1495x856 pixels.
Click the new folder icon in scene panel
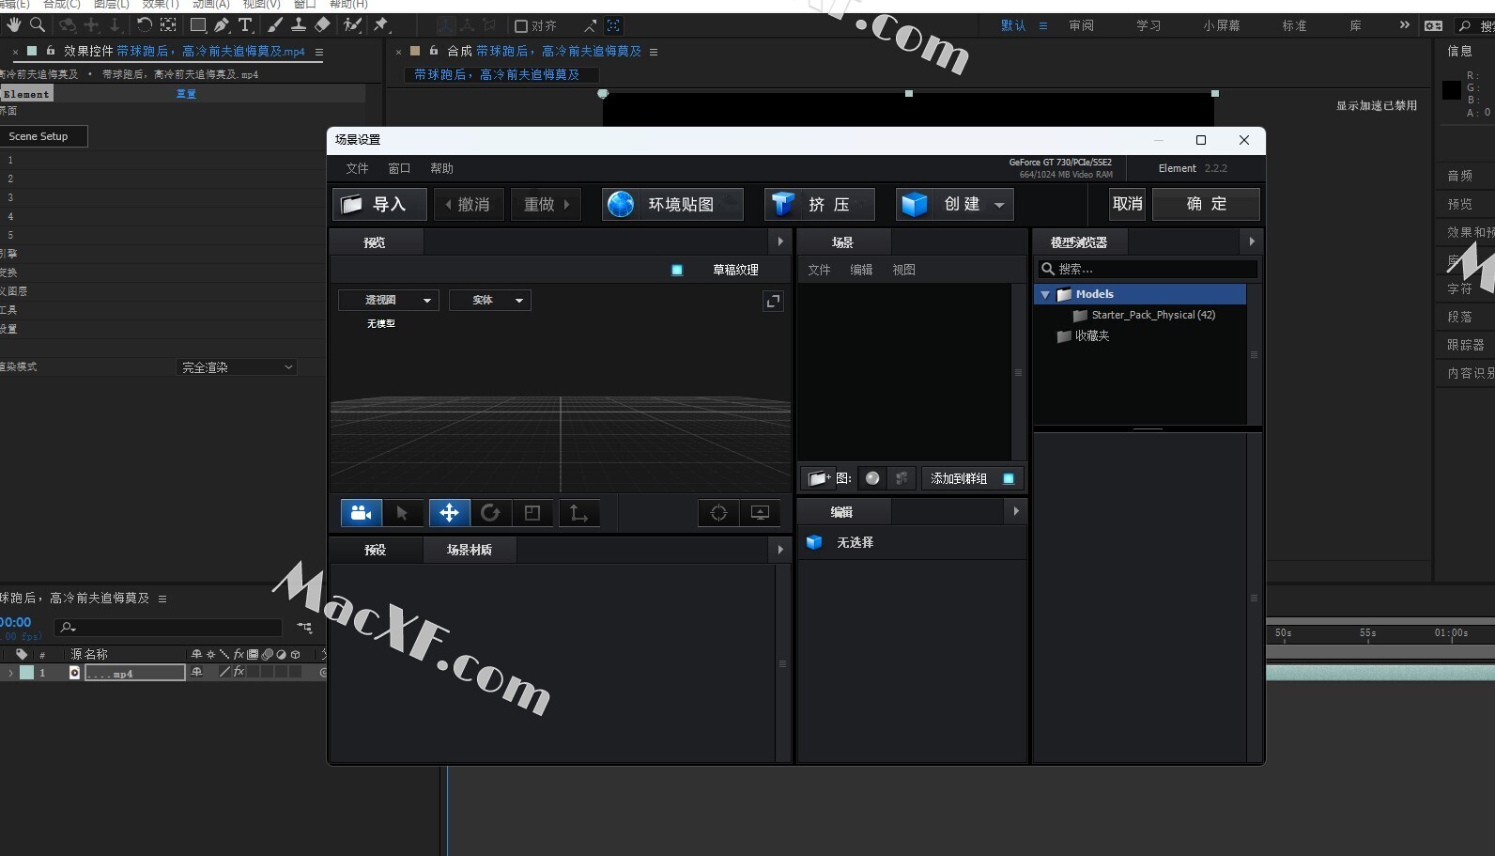(x=818, y=478)
